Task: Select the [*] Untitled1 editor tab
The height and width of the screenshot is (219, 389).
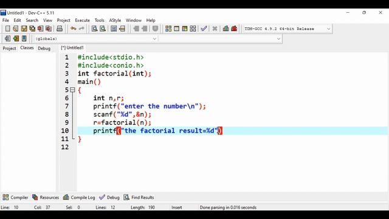Action: (x=72, y=47)
